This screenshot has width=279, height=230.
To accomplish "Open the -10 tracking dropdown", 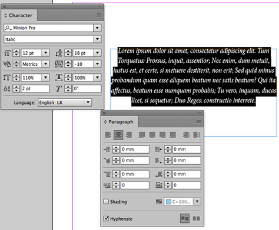I will [x=97, y=64].
